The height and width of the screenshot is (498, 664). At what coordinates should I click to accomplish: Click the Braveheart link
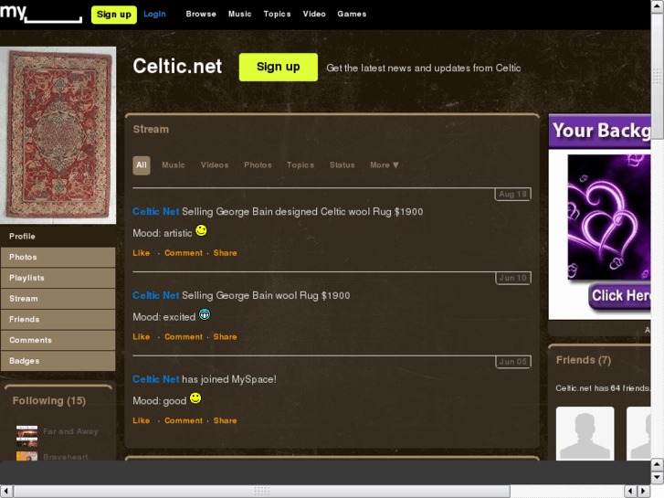point(66,457)
